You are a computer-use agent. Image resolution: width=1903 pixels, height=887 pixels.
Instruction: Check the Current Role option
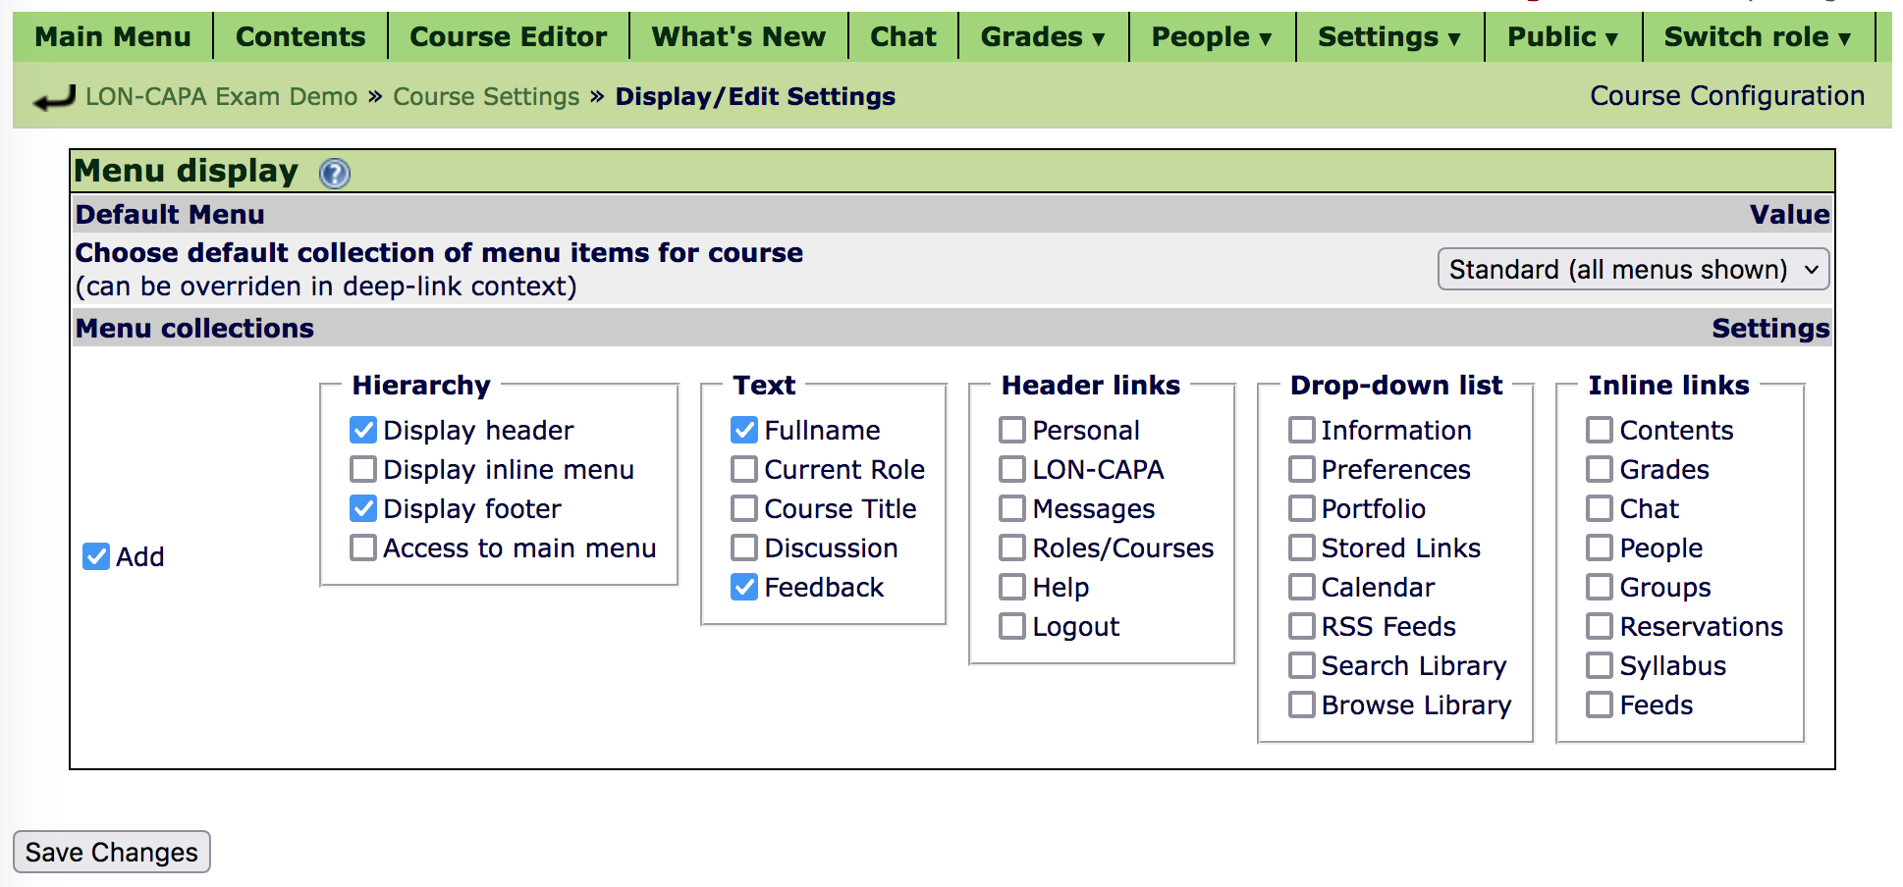tap(744, 469)
